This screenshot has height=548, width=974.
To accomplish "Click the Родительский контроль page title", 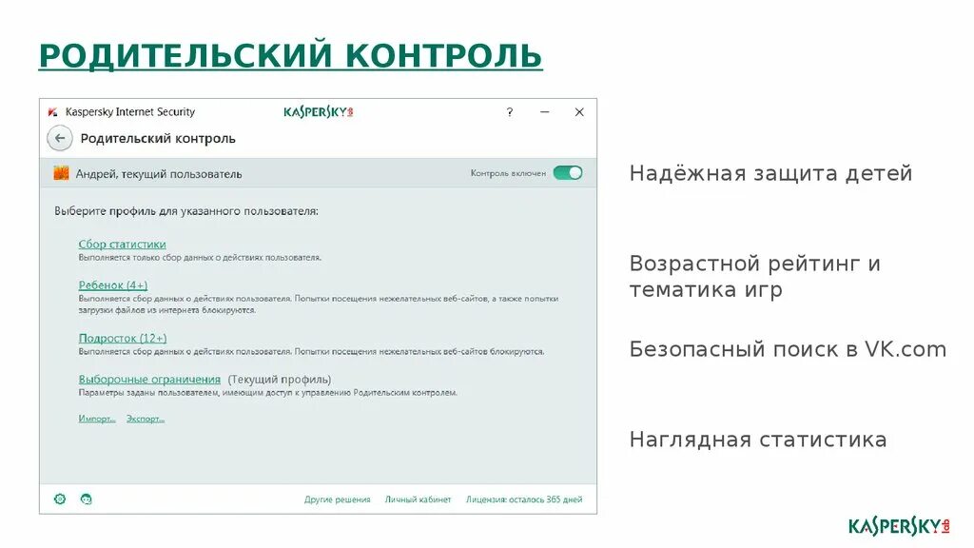I will coord(158,139).
